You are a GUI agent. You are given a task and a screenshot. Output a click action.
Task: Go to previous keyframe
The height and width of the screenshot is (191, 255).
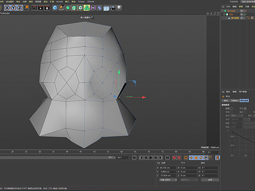click(141, 158)
